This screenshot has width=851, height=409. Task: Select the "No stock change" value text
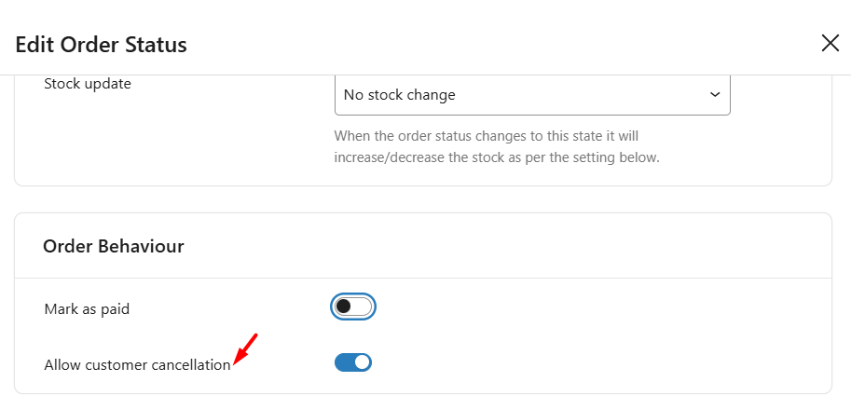pos(399,95)
